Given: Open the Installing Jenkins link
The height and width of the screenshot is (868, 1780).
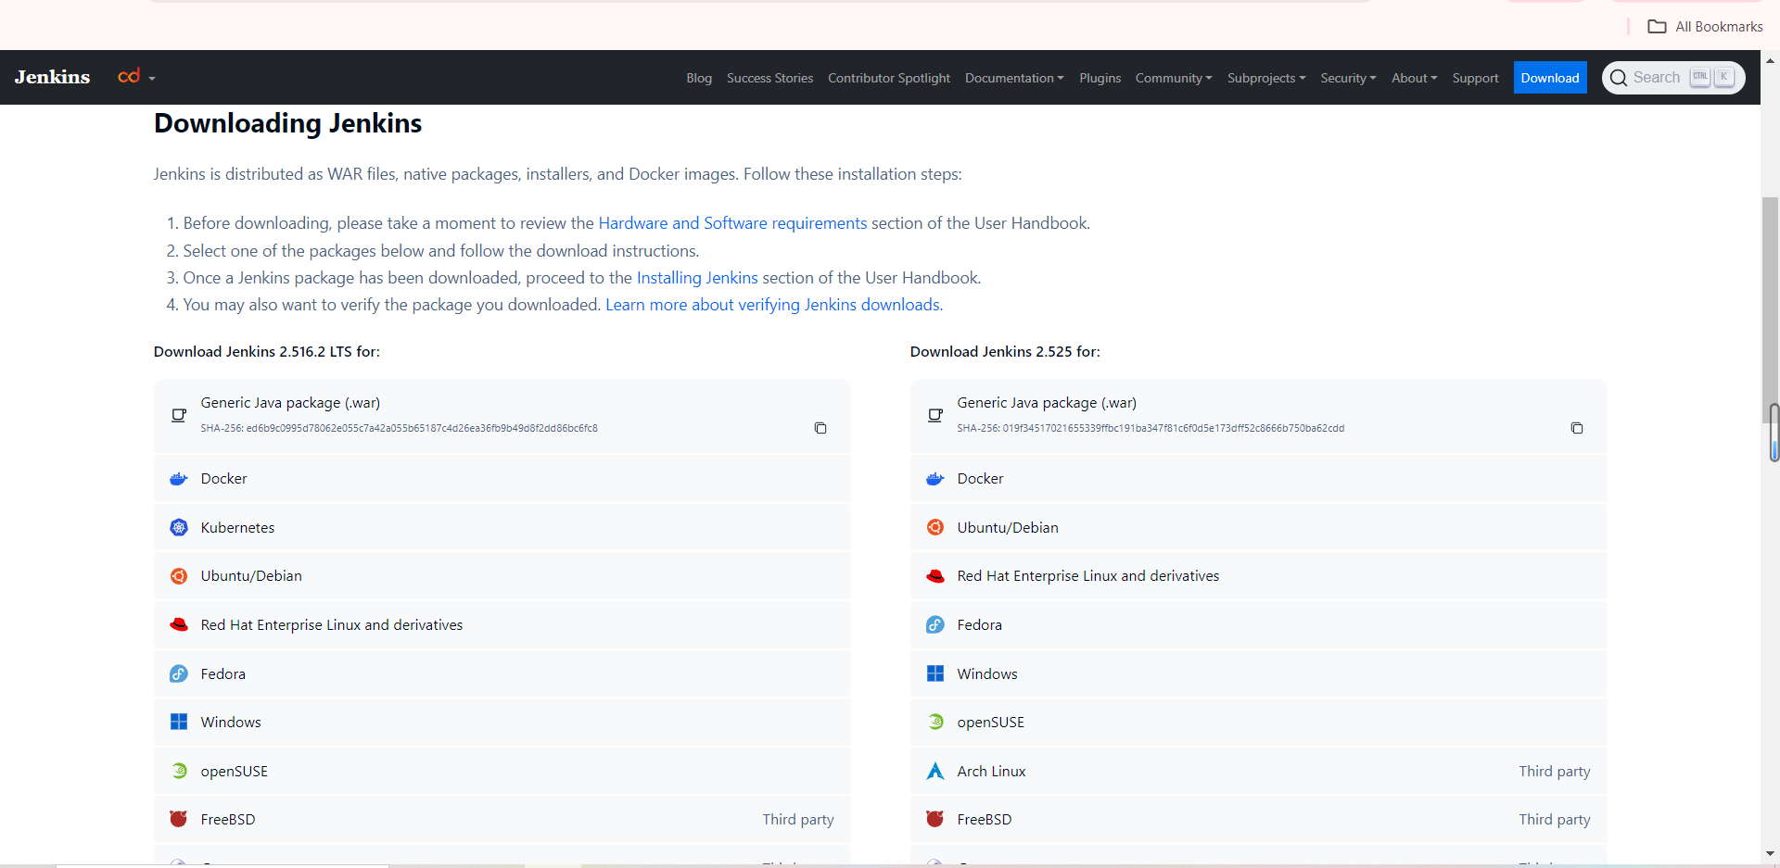Looking at the screenshot, I should click(697, 278).
